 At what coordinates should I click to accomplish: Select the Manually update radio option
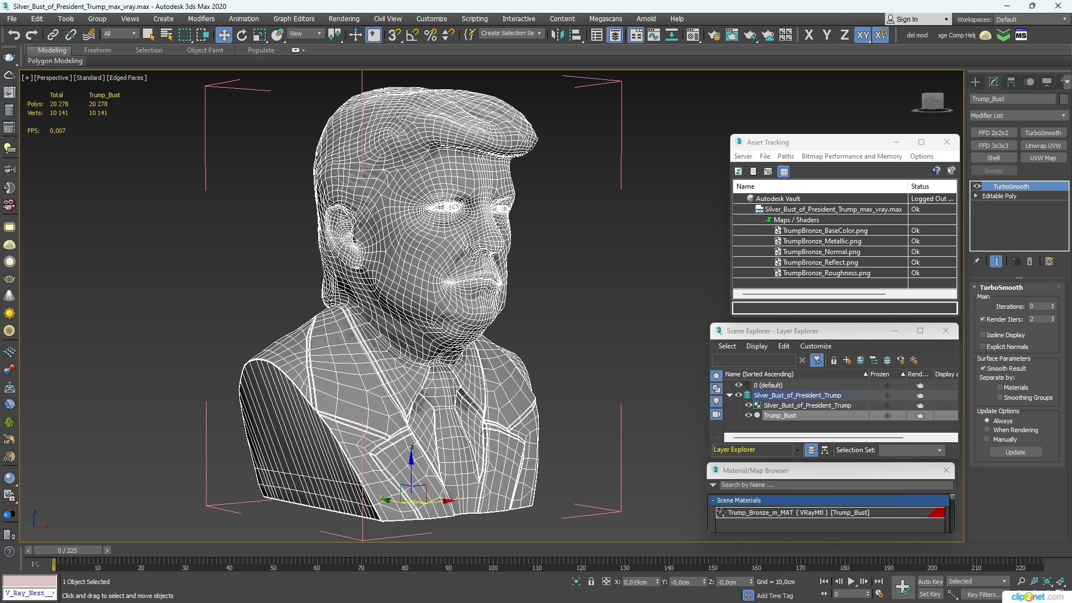click(987, 439)
